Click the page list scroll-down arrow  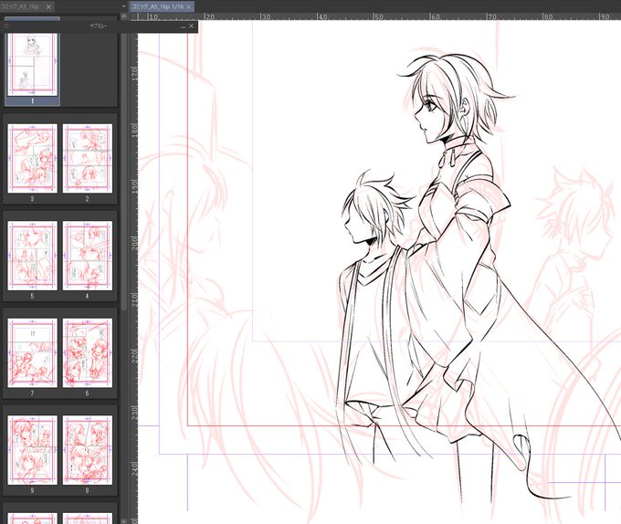pyautogui.click(x=124, y=521)
